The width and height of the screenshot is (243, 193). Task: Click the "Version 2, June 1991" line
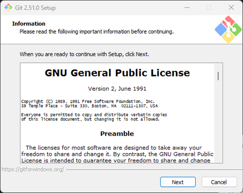tap(117, 89)
